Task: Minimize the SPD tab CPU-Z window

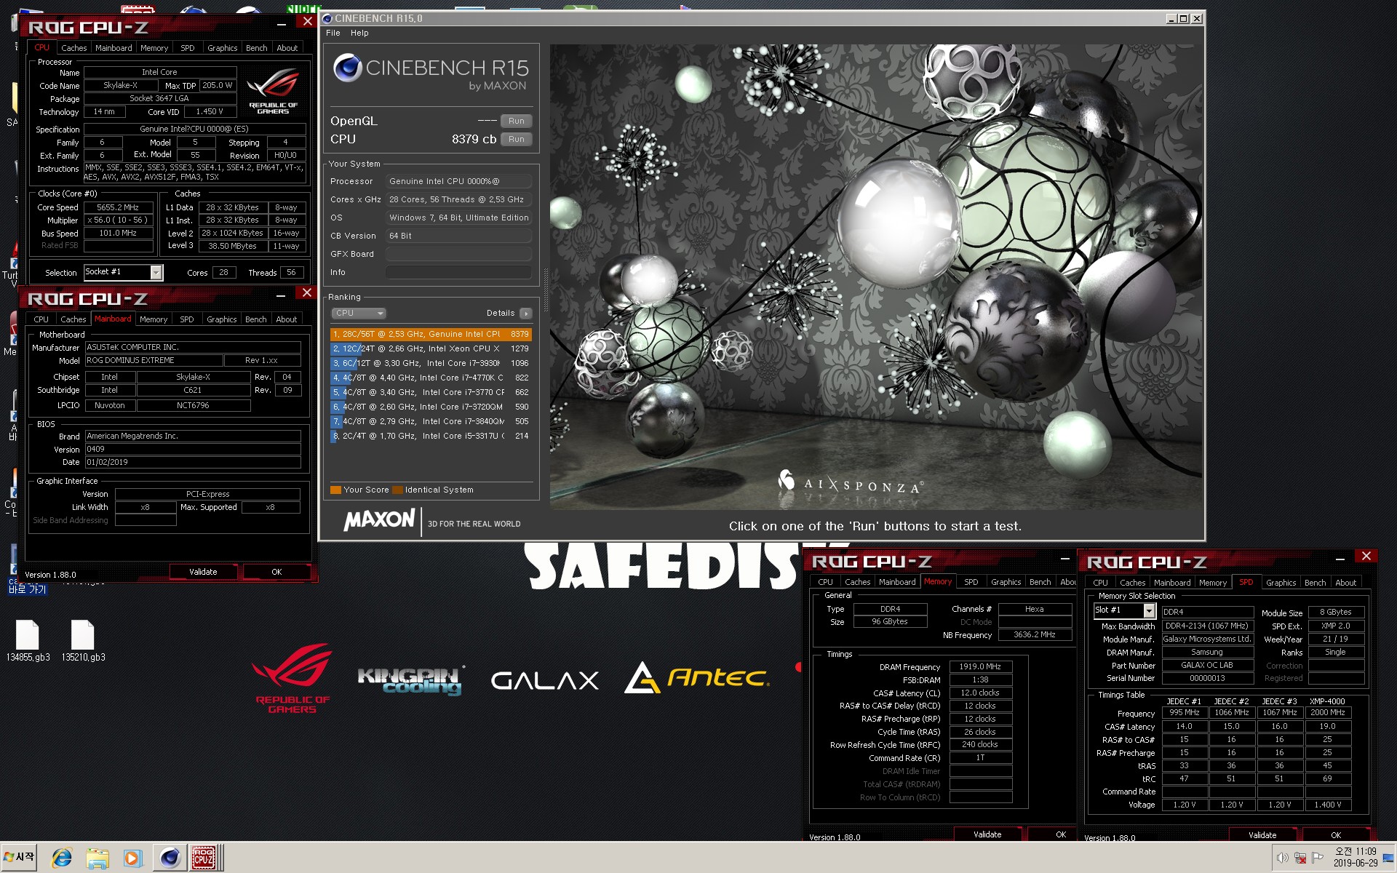Action: point(1340,559)
